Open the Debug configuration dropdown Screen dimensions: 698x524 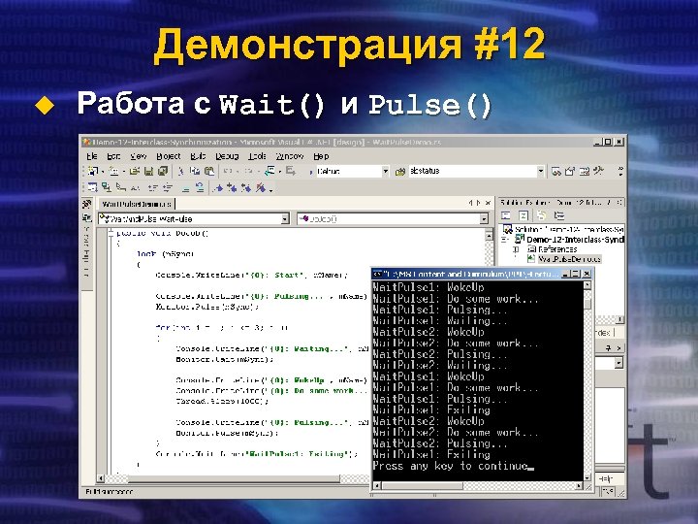(x=386, y=171)
